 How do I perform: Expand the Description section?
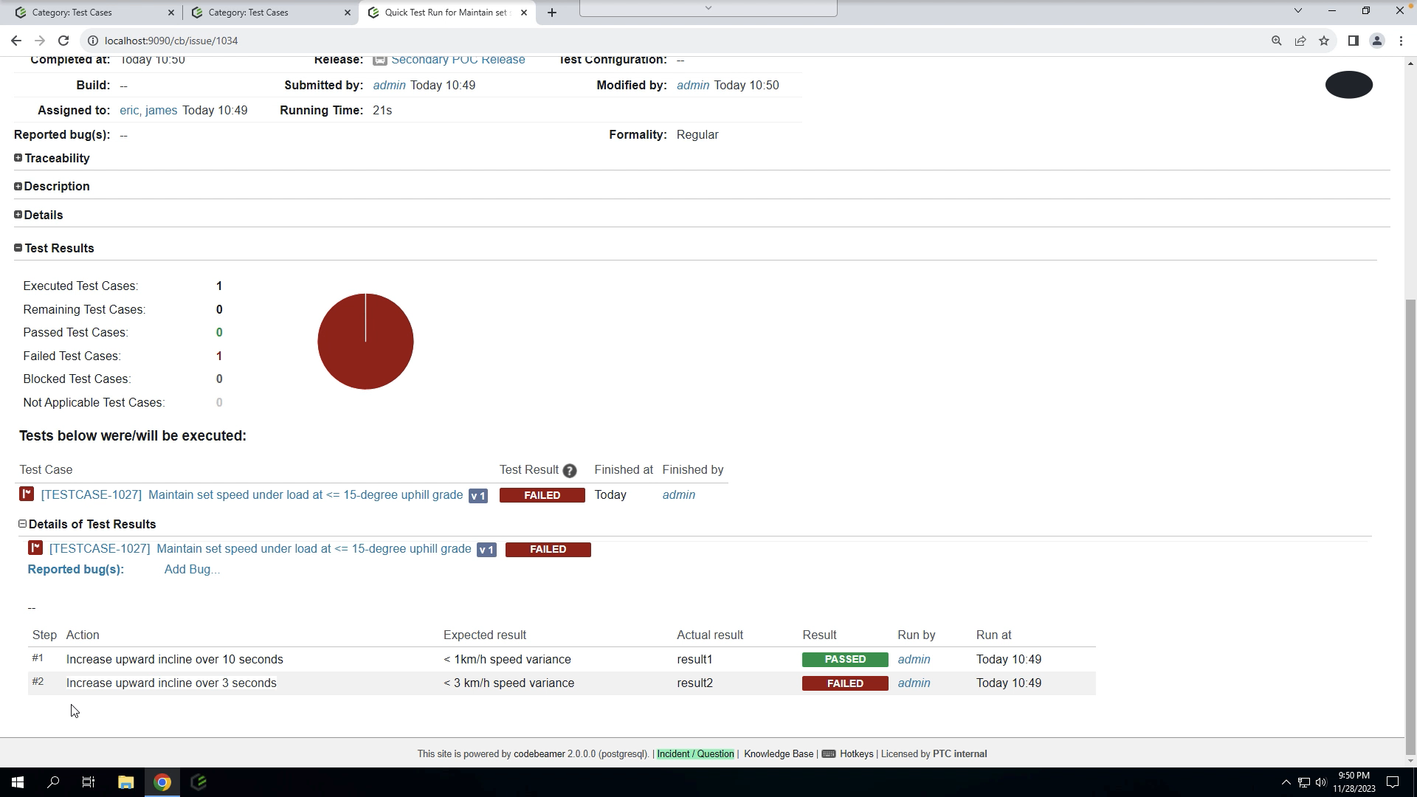click(x=18, y=186)
